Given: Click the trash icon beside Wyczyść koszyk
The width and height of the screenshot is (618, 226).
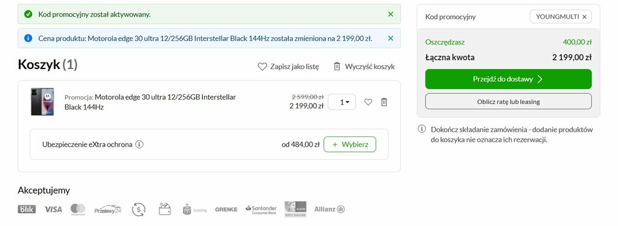Looking at the screenshot, I should click(337, 66).
